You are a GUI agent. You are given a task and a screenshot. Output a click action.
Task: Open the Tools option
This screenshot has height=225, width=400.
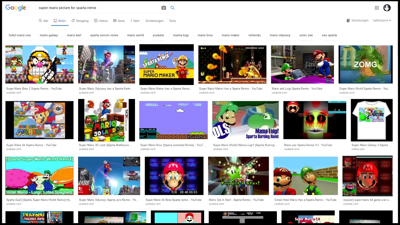(x=172, y=21)
